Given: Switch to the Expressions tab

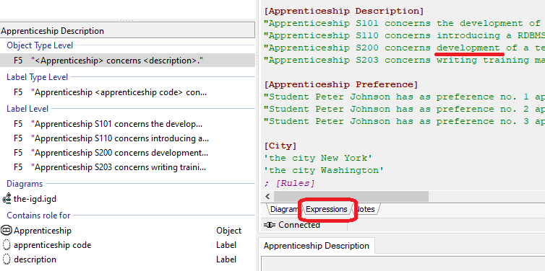Looking at the screenshot, I should coord(327,209).
